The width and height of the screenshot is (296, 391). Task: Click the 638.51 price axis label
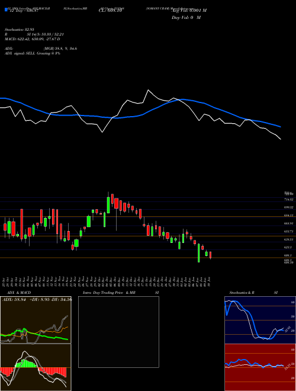click(288, 239)
